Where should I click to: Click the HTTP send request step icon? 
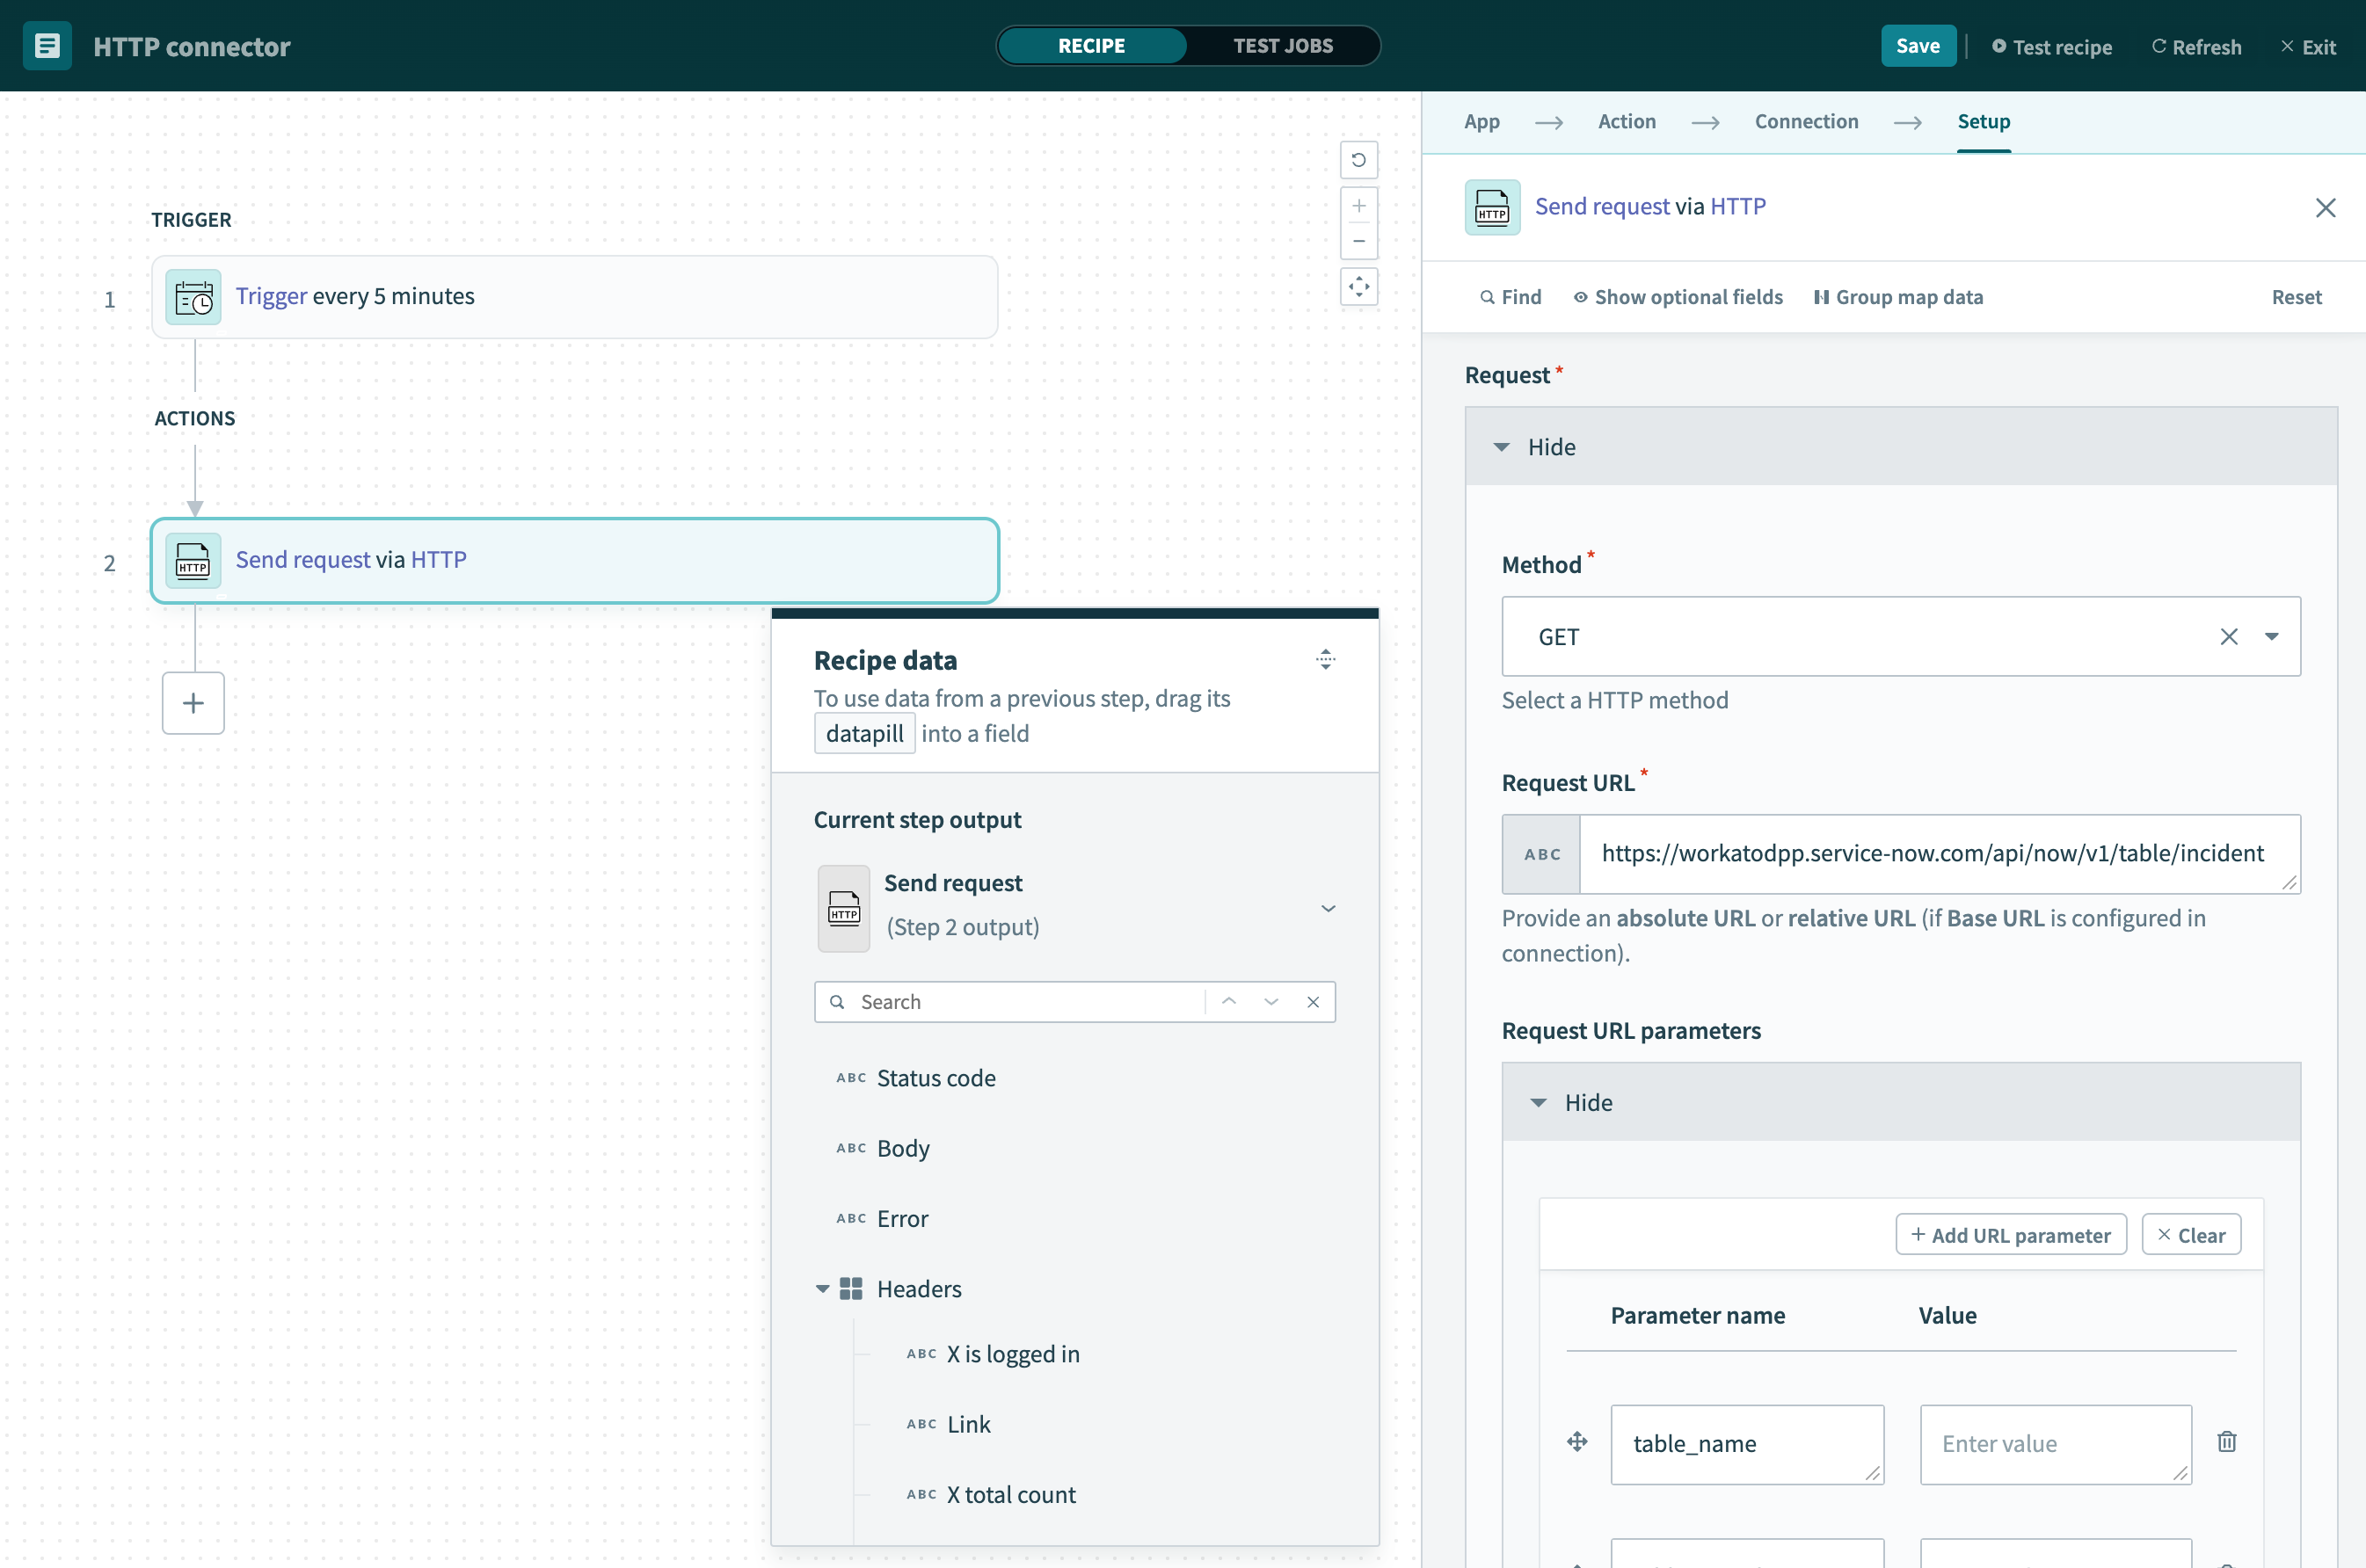point(194,558)
